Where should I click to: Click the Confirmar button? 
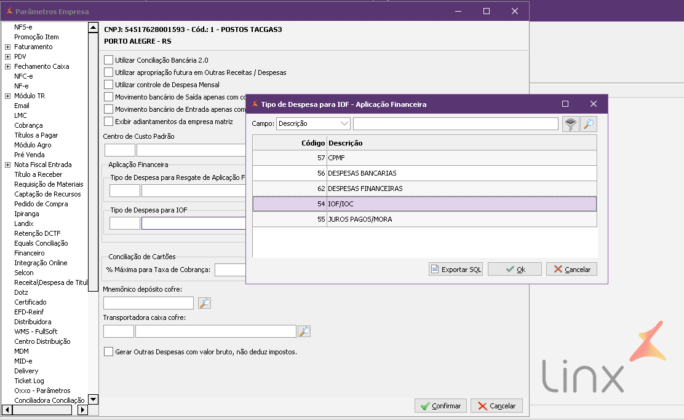pyautogui.click(x=440, y=406)
